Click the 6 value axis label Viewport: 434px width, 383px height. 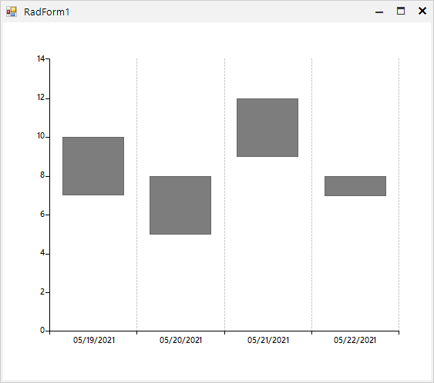pyautogui.click(x=42, y=214)
